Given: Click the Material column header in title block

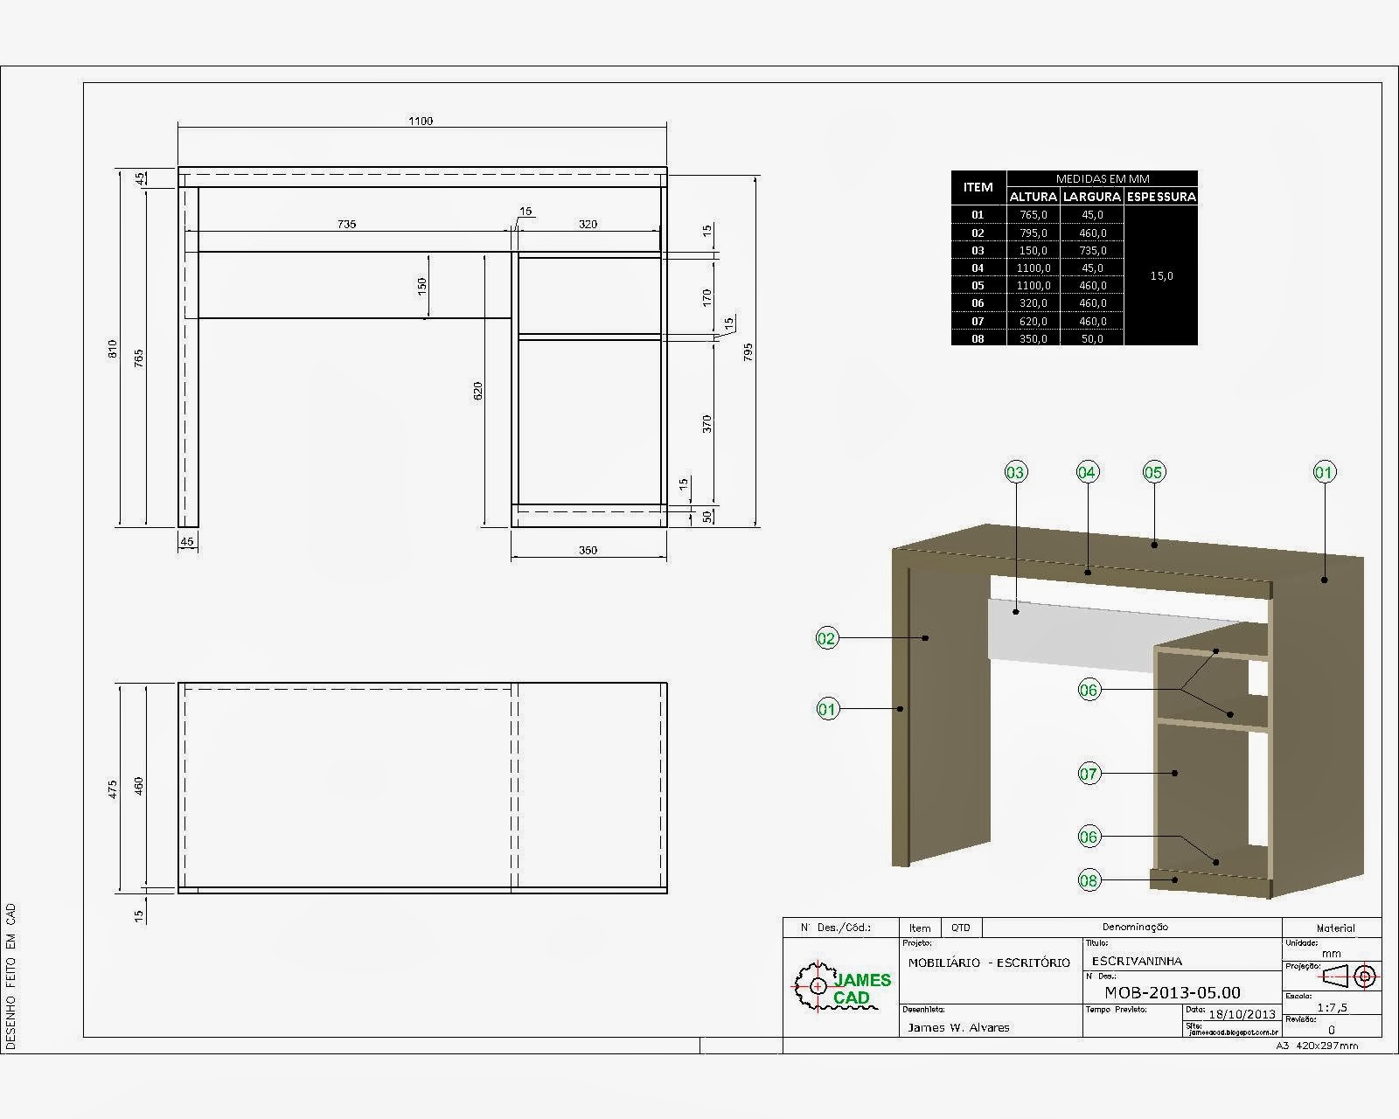Looking at the screenshot, I should tap(1335, 928).
